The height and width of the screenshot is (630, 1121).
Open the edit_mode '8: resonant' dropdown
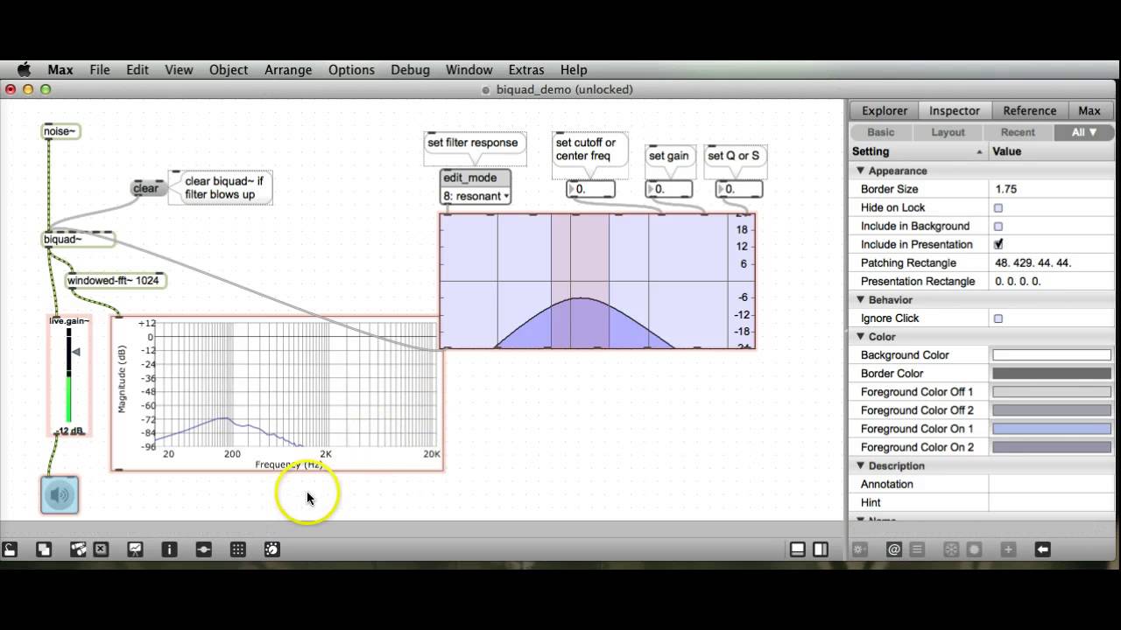pos(476,196)
